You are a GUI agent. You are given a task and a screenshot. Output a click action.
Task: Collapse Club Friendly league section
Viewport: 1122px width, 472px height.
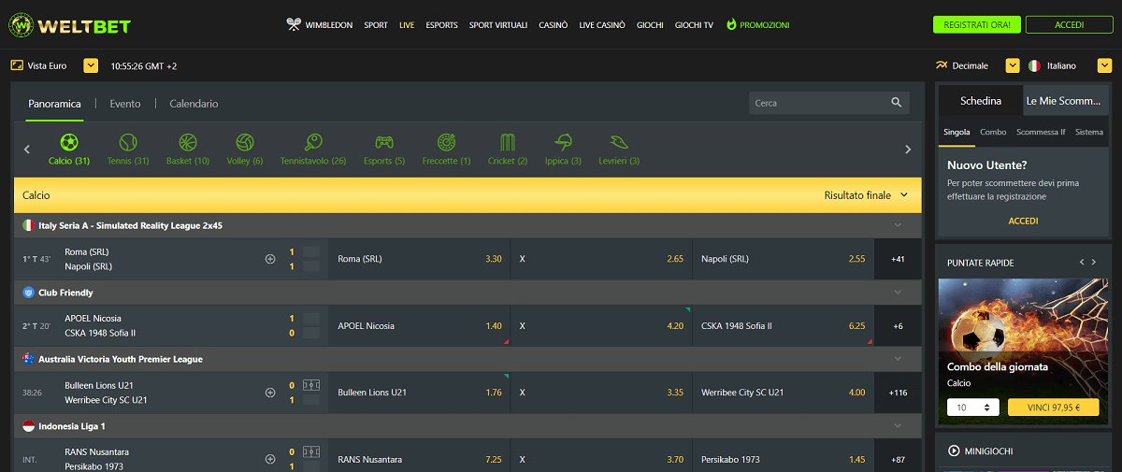pyautogui.click(x=898, y=292)
